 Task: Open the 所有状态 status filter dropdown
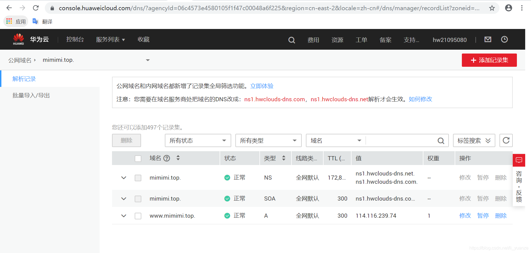coord(198,140)
